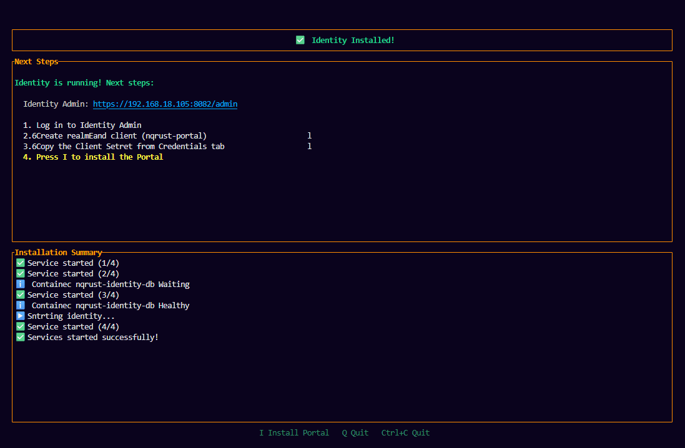Image resolution: width=685 pixels, height=448 pixels.
Task: Click the Ctrl+C Quit shortcut
Action: pos(405,433)
